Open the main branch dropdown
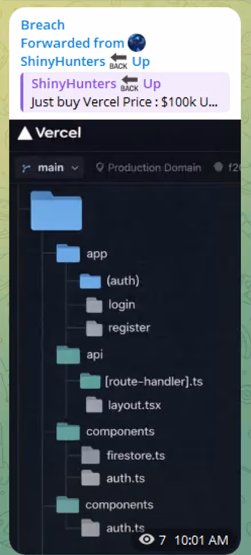This screenshot has width=251, height=555. (50, 168)
